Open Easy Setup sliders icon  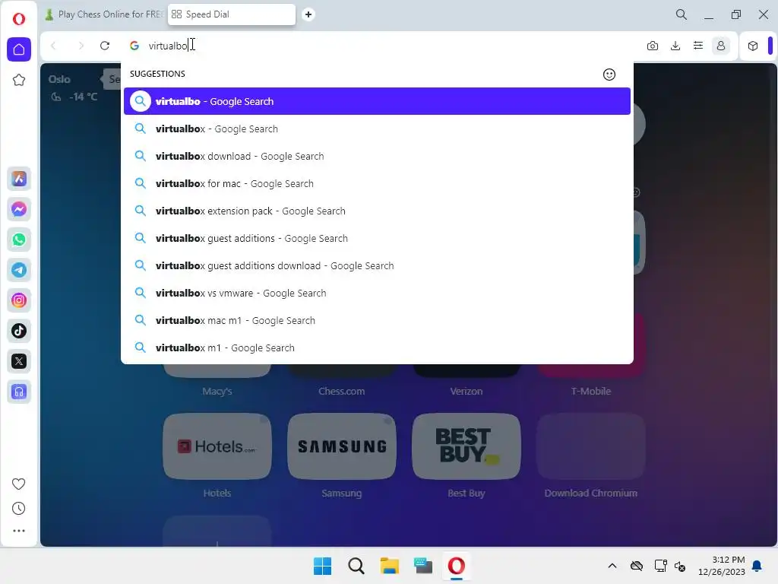pyautogui.click(x=698, y=46)
